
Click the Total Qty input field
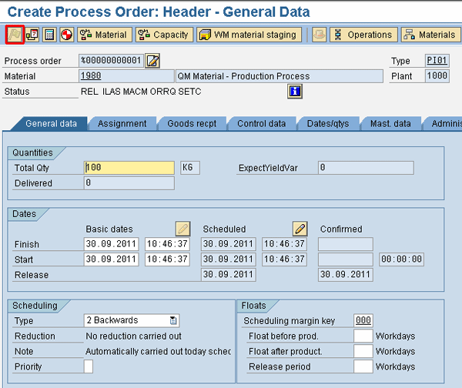[129, 168]
